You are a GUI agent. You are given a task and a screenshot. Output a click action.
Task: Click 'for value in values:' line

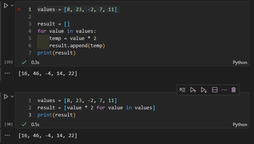pyautogui.click(x=67, y=31)
